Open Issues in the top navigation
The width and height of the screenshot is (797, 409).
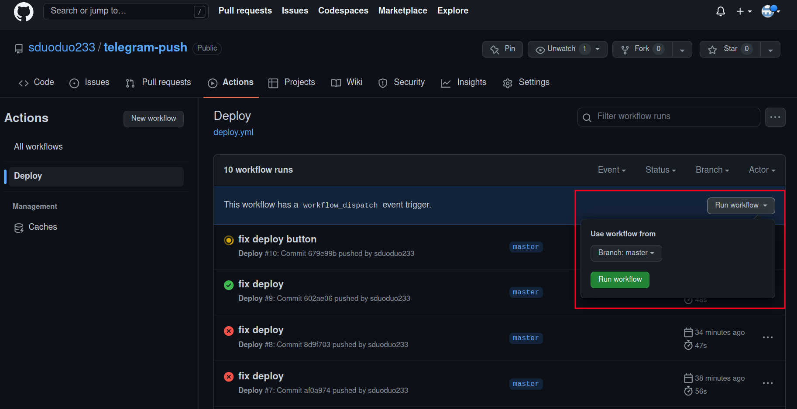pyautogui.click(x=295, y=10)
